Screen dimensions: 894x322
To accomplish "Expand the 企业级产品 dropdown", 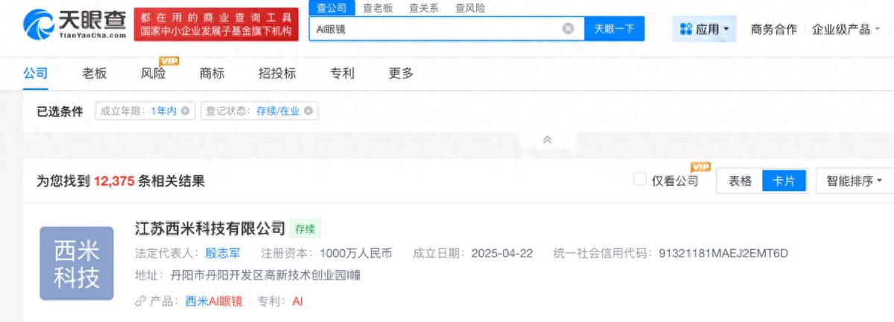I will pos(846,29).
